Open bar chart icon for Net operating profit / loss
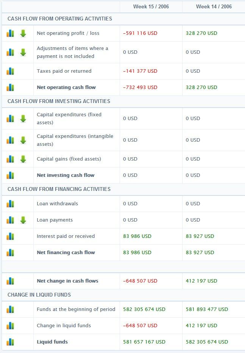This screenshot has height=353, width=245. (x=10, y=33)
